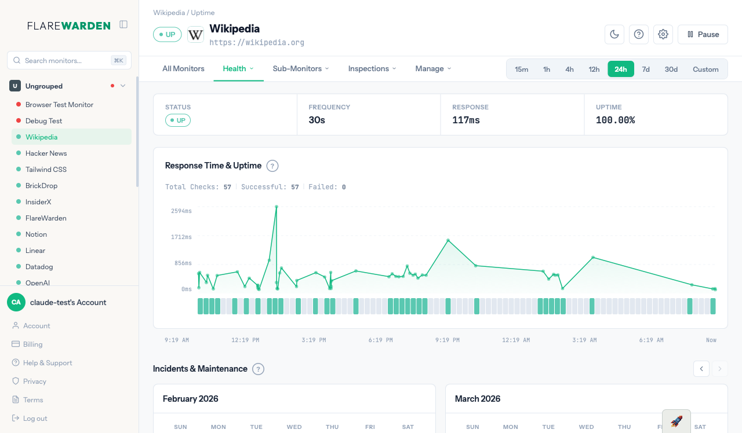Toggle dark mode with moon icon

[x=614, y=34]
